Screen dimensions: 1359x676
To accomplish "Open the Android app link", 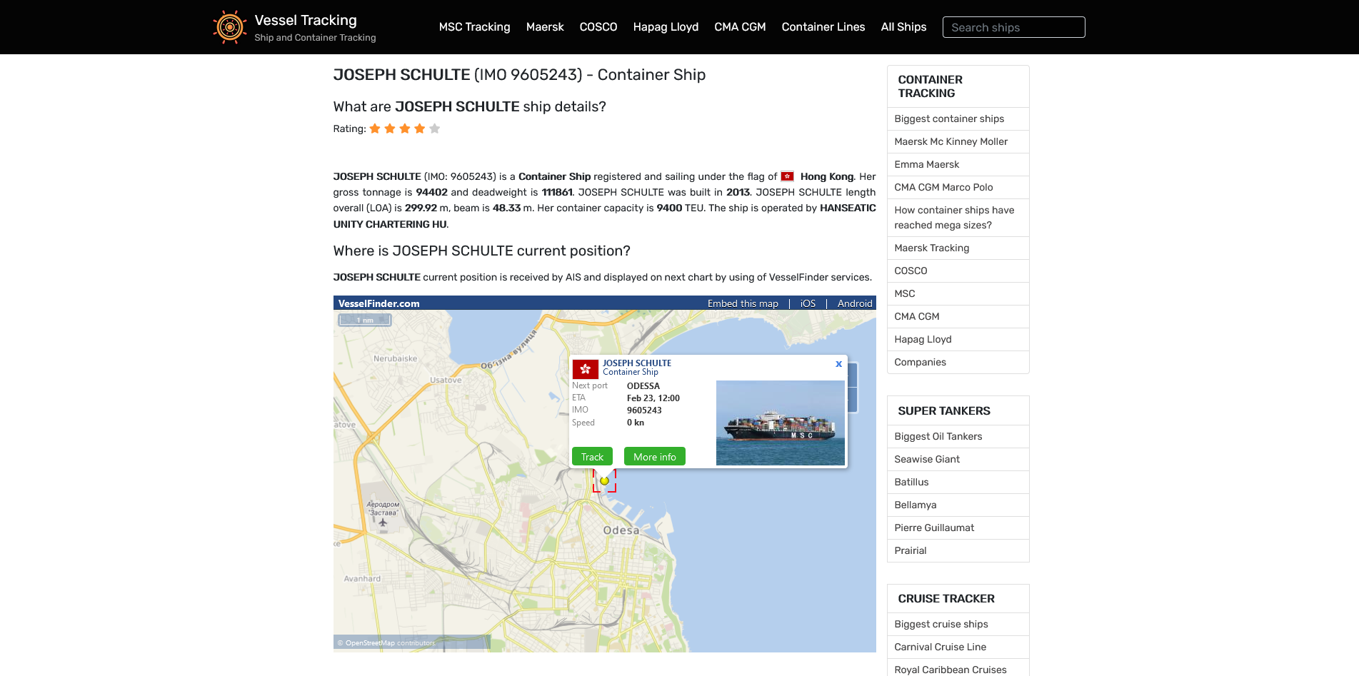I will point(855,303).
